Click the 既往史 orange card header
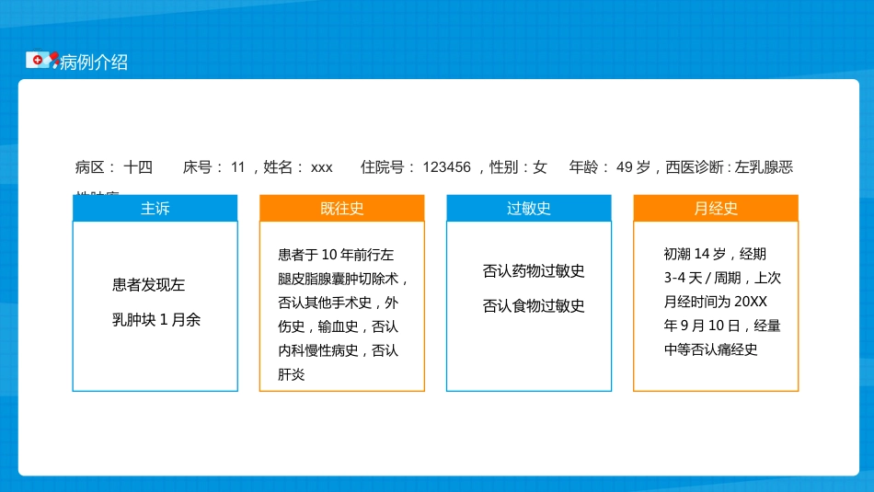The image size is (874, 492). point(341,208)
